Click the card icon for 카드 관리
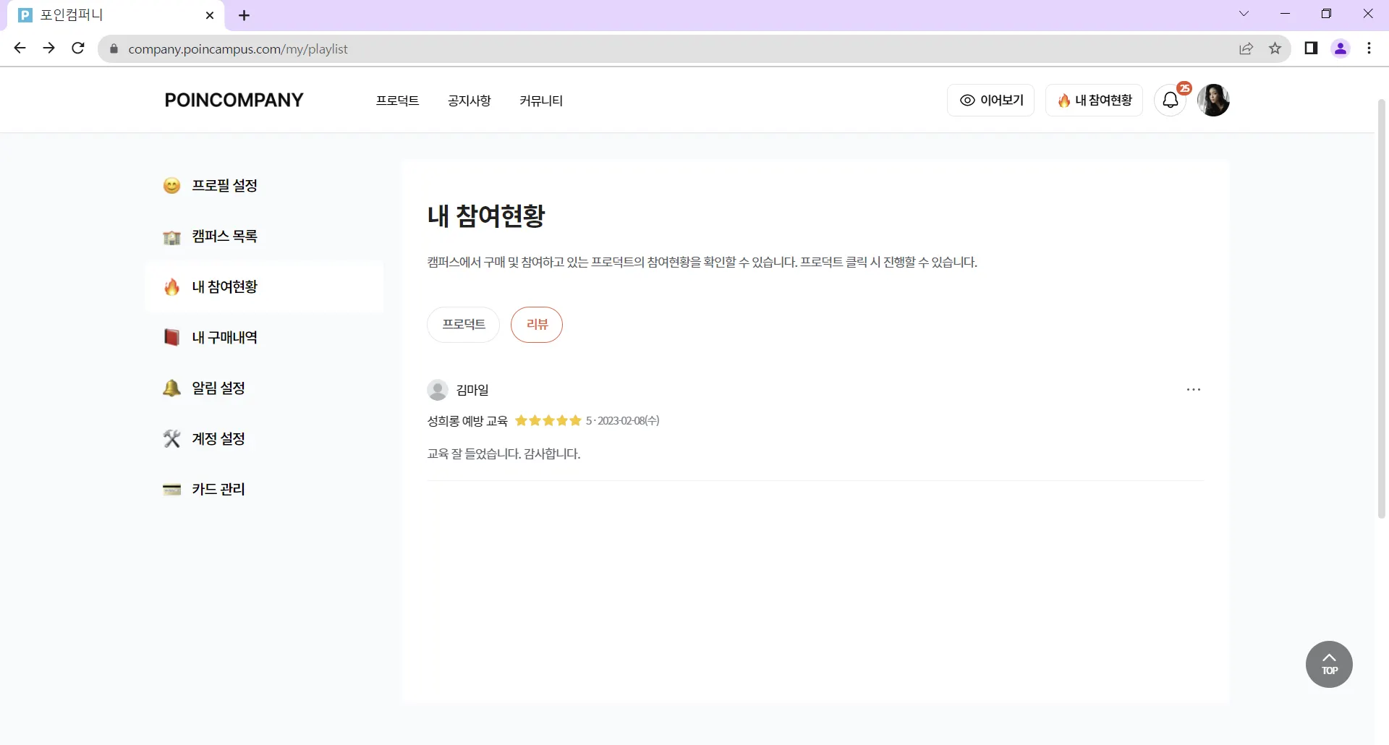The height and width of the screenshot is (745, 1389). 171,490
